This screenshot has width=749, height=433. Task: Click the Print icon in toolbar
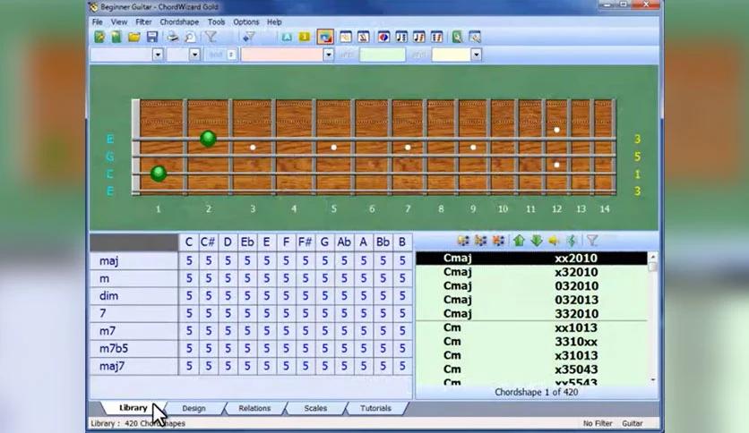pyautogui.click(x=172, y=37)
